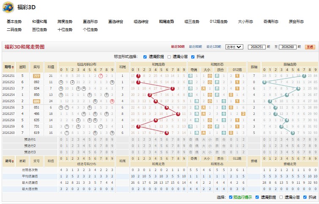Click highlighted 奖号 777 in row 2026251

(x=36, y=76)
